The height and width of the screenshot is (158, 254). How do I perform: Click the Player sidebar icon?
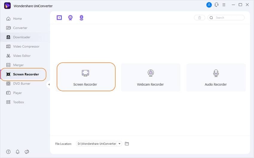[8, 93]
